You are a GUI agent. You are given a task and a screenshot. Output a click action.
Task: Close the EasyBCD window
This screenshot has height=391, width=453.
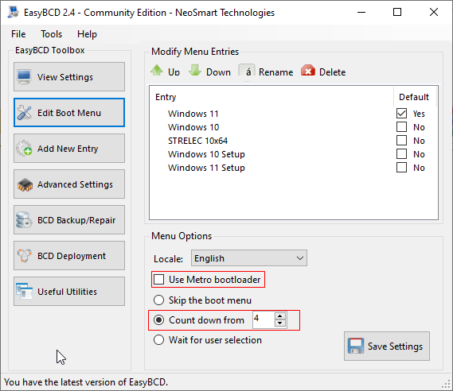434,12
